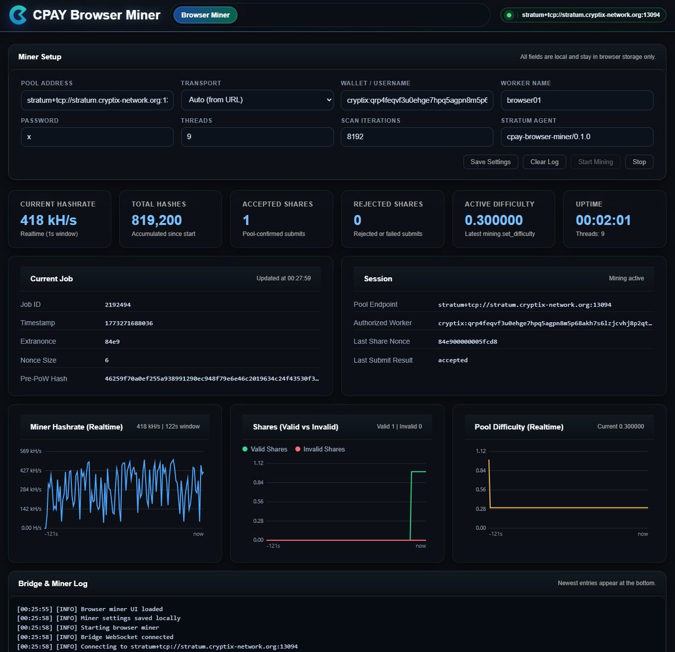Click the 0.300000 active difficulty value
Screen dimensions: 675x652
(494, 220)
